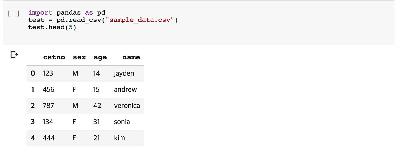Viewport: 399px width, 152px height.
Task: Run the code cell via the bracket button
Action: [14, 13]
